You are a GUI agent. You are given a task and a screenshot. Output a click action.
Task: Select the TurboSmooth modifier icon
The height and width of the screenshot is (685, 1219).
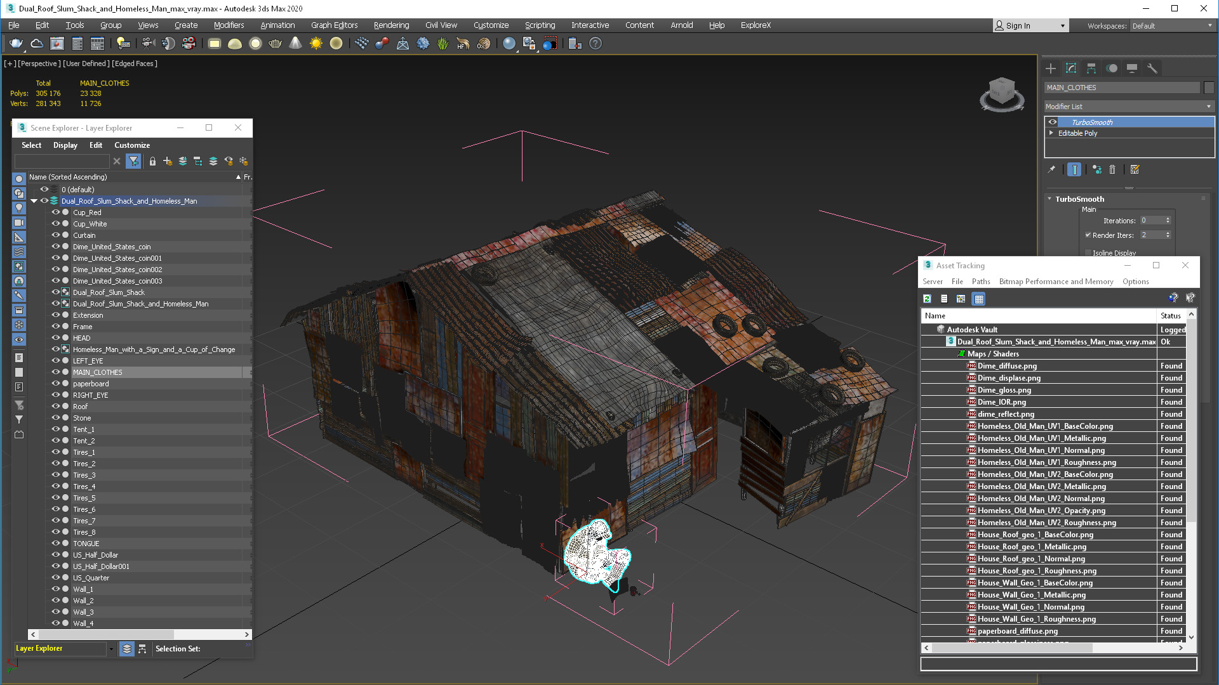pos(1053,121)
